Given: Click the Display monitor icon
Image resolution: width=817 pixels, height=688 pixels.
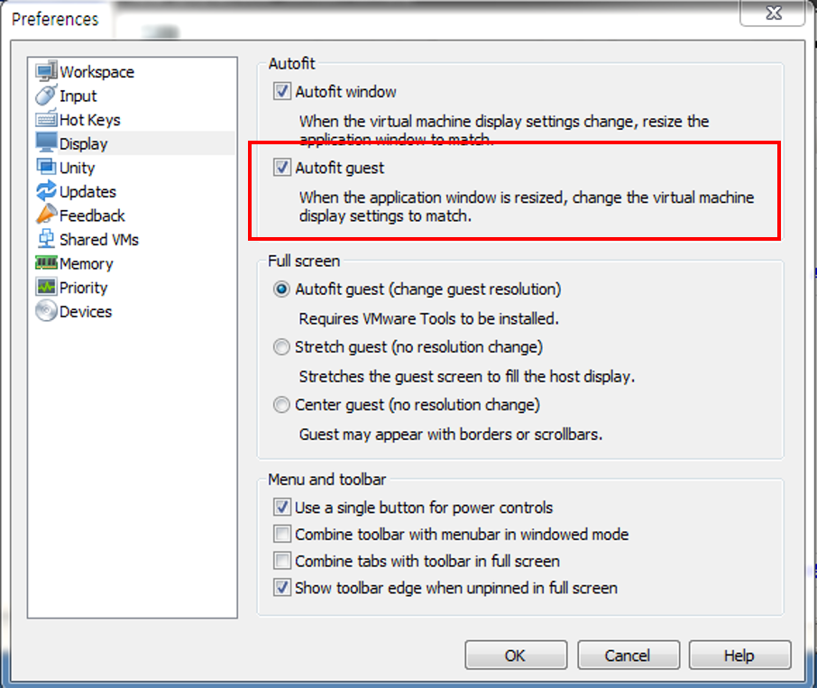Looking at the screenshot, I should pyautogui.click(x=46, y=142).
